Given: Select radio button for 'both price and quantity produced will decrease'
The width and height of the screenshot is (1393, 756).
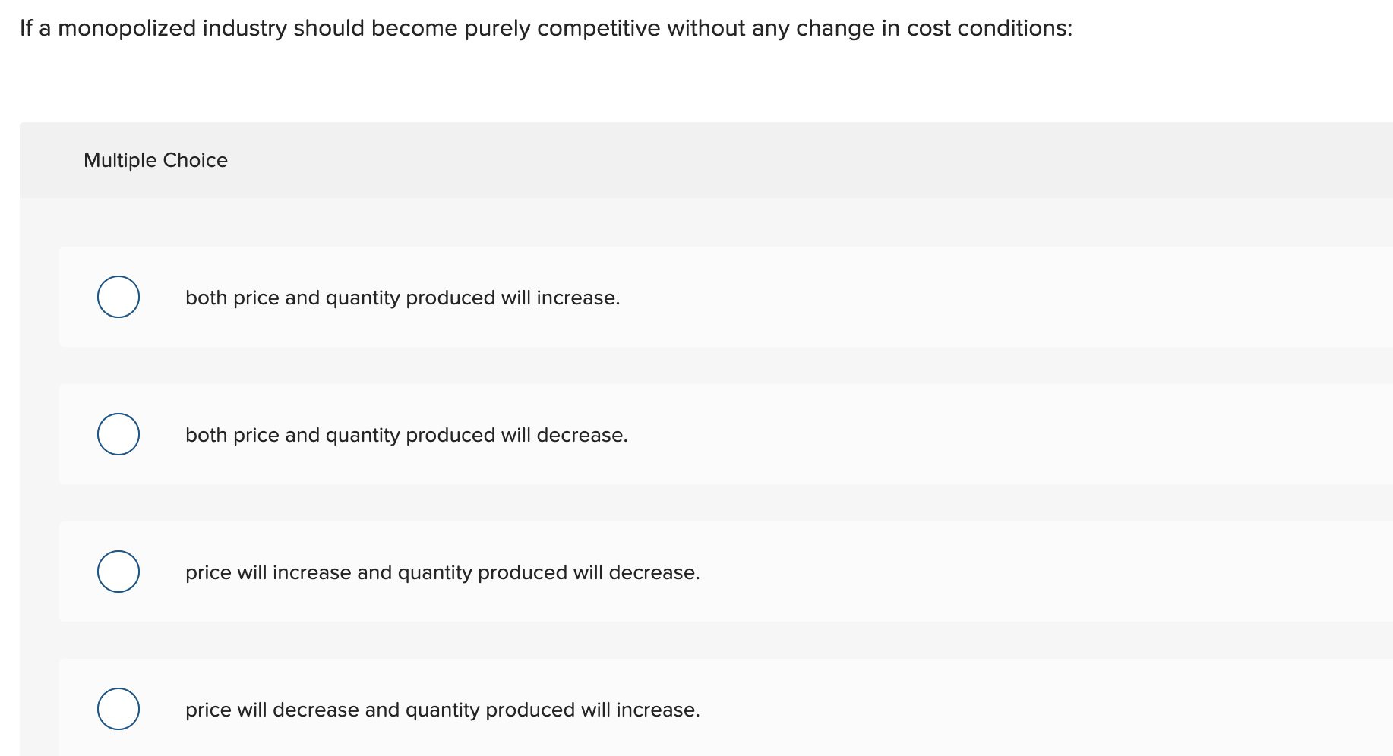Looking at the screenshot, I should 118,433.
